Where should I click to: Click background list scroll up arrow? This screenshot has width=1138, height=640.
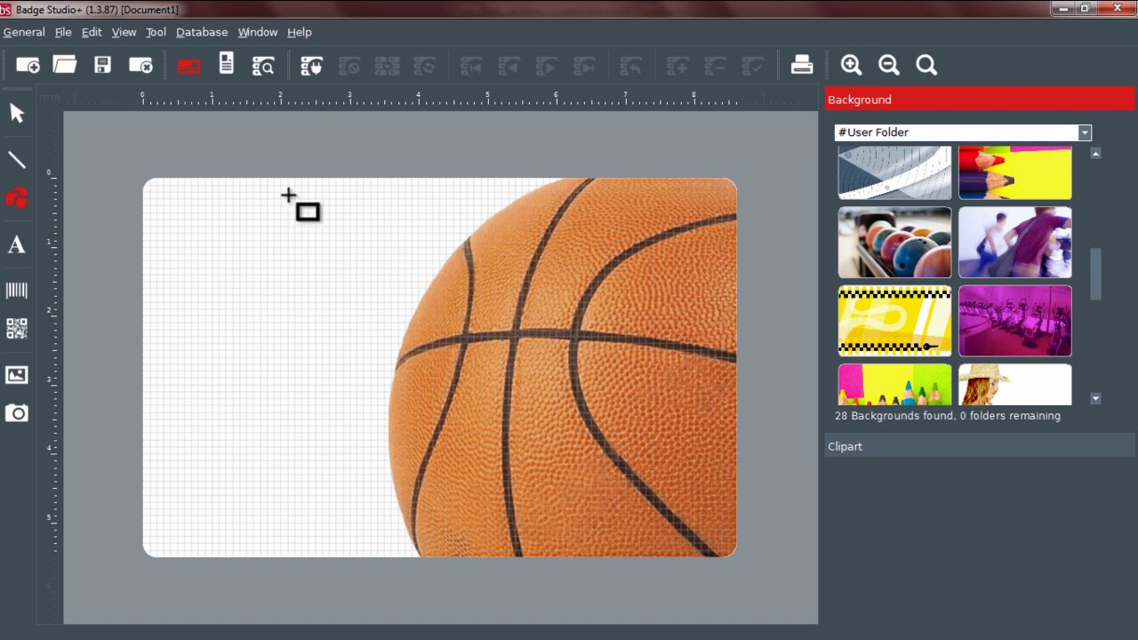[x=1095, y=154]
